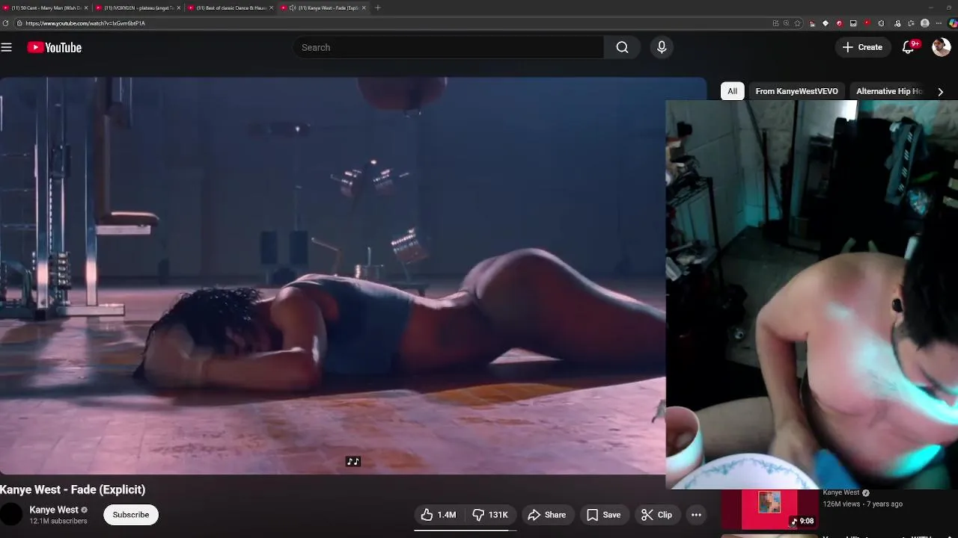Close the Kanye West - Fade tab
958x538 pixels.
tap(364, 7)
